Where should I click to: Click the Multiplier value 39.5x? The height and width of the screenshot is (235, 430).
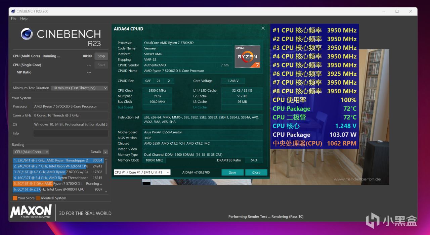click(x=157, y=96)
